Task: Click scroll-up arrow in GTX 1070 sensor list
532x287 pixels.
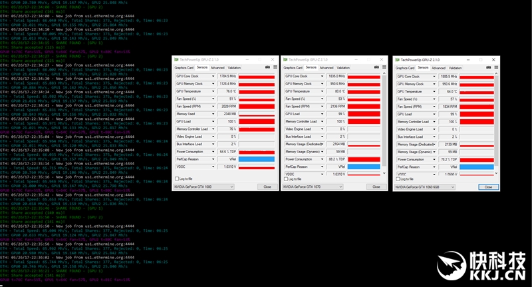Action: 384,73
